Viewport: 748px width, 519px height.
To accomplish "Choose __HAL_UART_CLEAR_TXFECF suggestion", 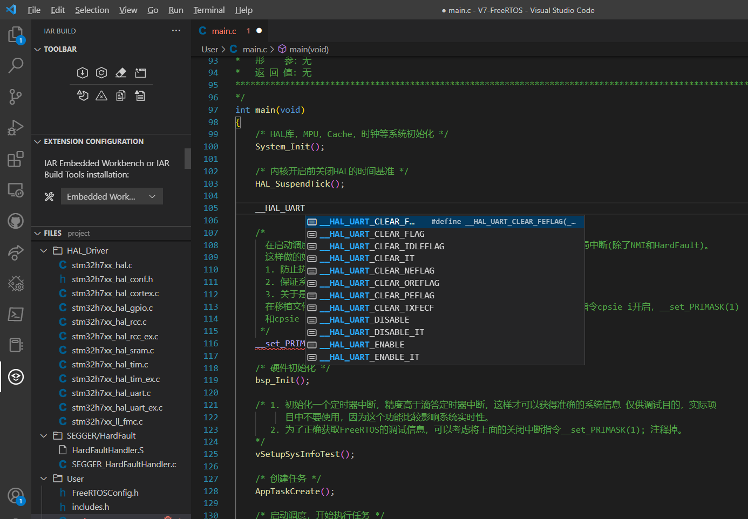I will (445, 308).
